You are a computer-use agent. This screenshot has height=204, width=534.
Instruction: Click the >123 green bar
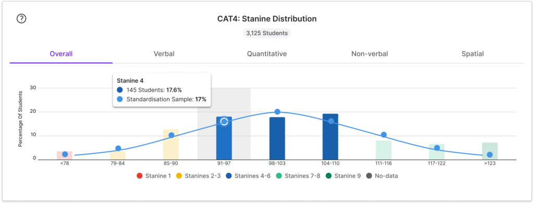click(x=490, y=151)
